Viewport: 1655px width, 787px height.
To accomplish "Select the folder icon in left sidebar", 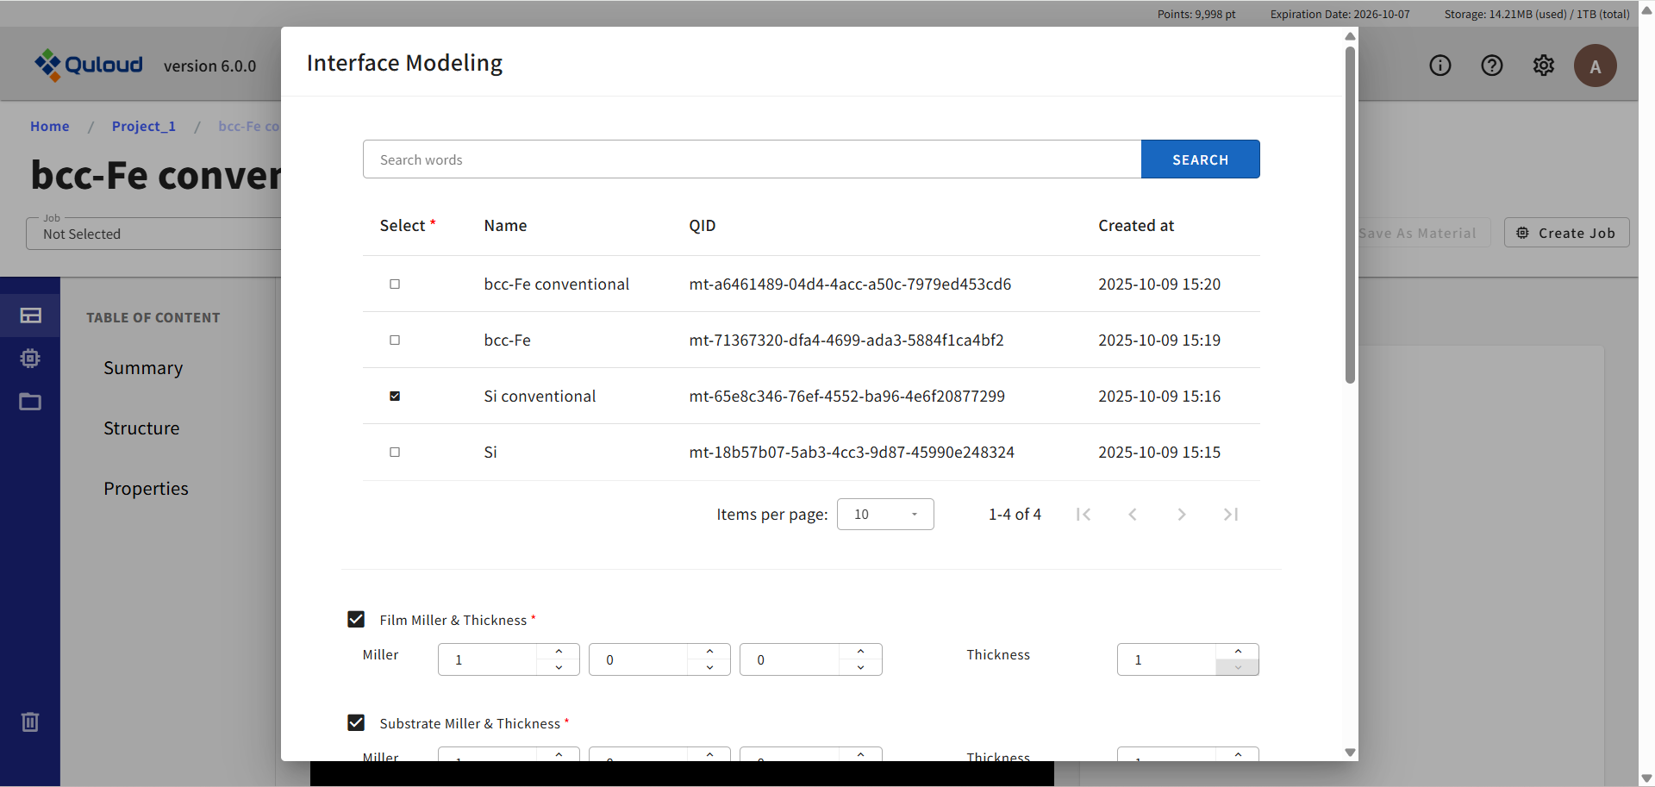I will pyautogui.click(x=30, y=402).
